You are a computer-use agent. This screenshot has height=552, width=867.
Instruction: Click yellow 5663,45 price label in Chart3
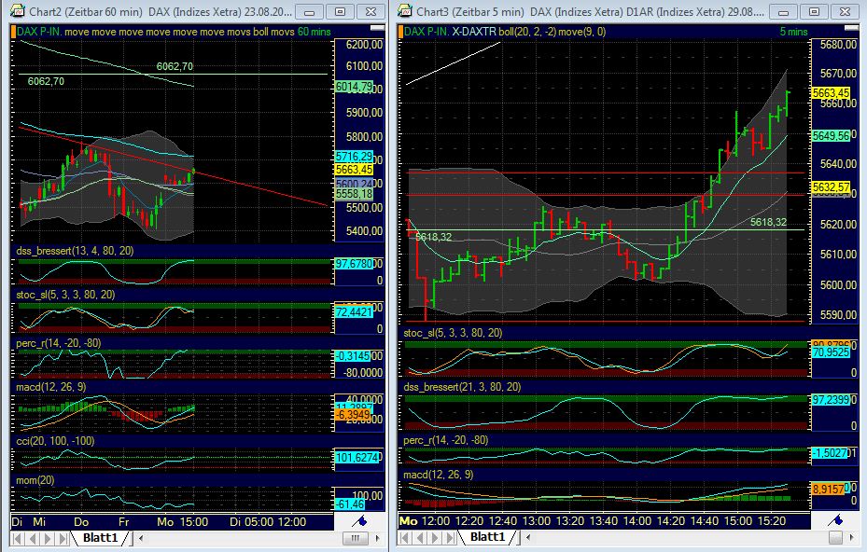point(830,93)
